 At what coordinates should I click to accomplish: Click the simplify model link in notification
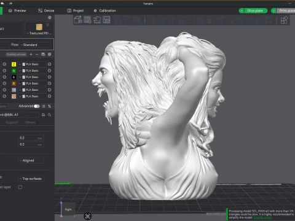263,218
